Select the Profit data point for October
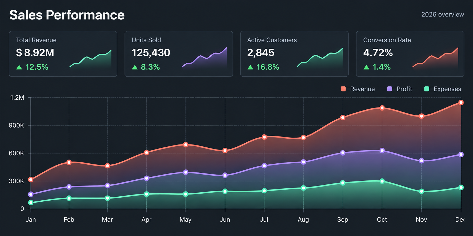Viewport: 473px width, 236px height. point(382,151)
